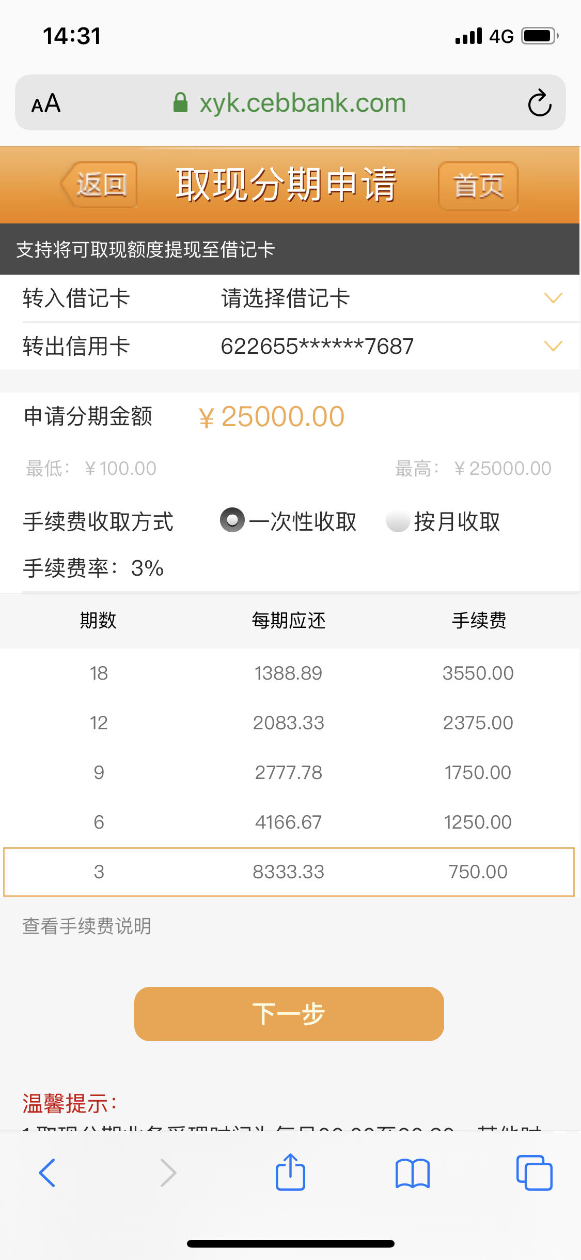
Task: Open the AA text size menu
Action: (46, 103)
